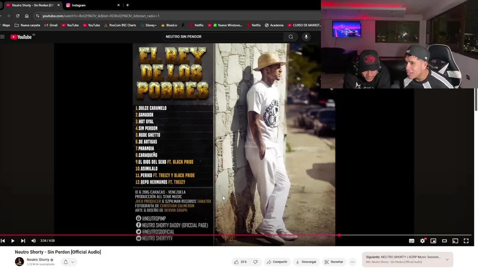The image size is (478, 269).
Task: Enable miniplayer mode
Action: 433,241
